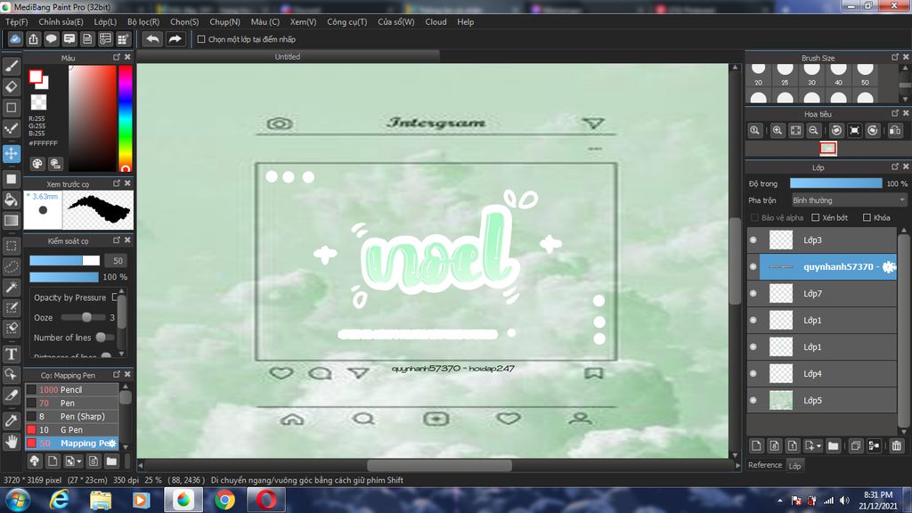Viewport: 912px width, 513px height.
Task: Enable Khóa lock checkbox
Action: point(867,217)
